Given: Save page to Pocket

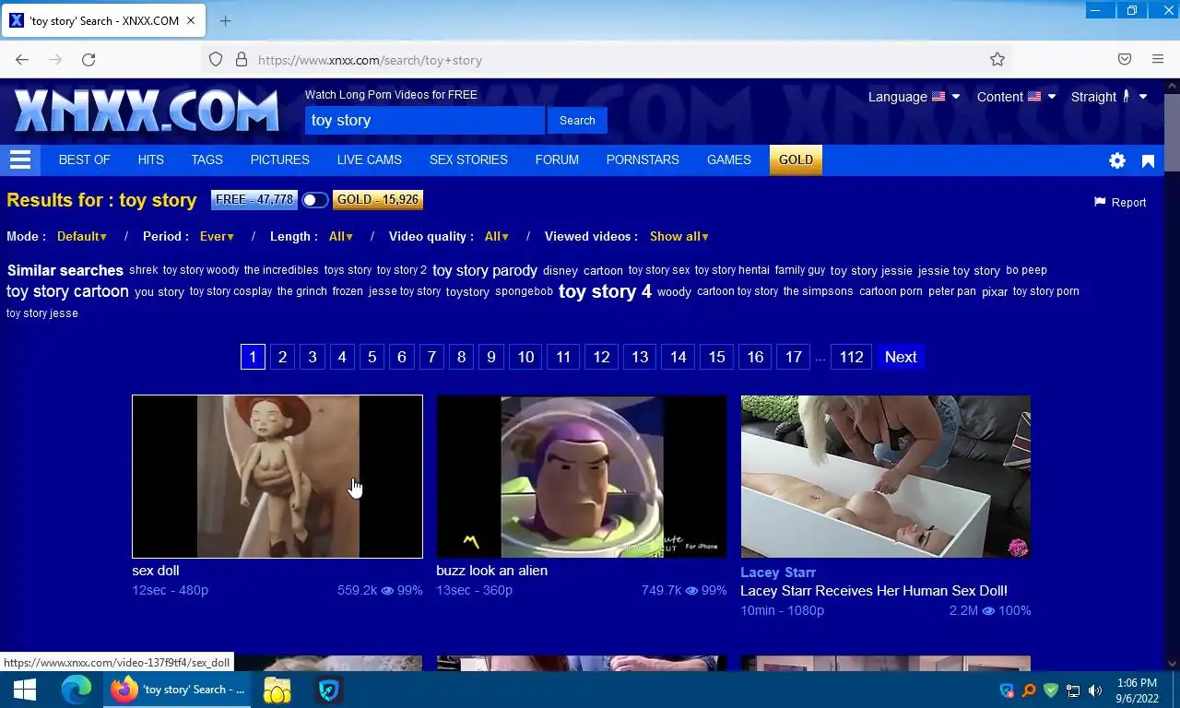Looking at the screenshot, I should [x=1125, y=60].
